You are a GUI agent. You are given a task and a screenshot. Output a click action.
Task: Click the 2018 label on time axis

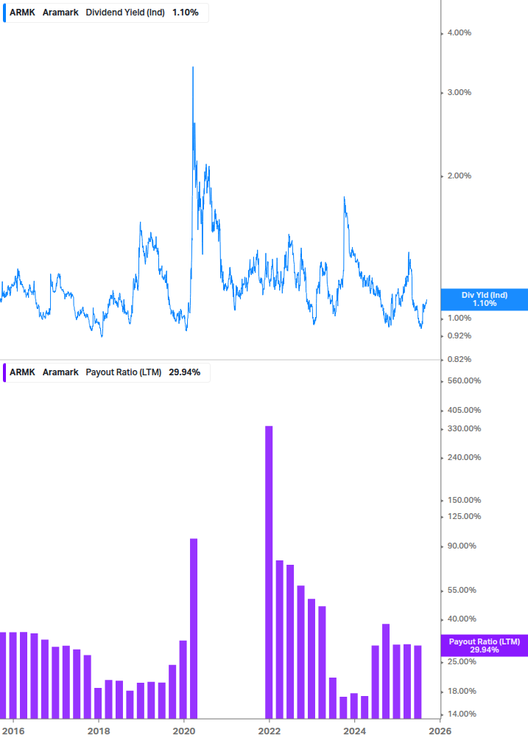click(x=99, y=731)
